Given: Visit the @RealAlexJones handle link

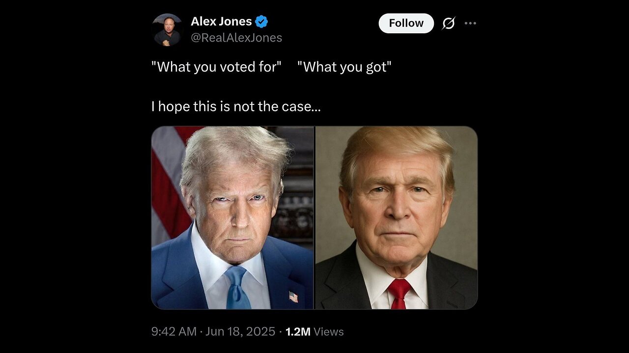Looking at the screenshot, I should pos(236,38).
